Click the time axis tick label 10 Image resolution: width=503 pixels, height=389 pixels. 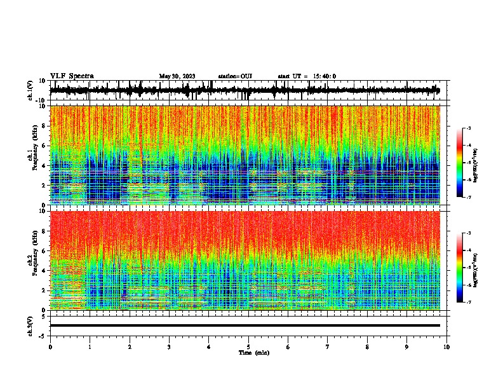click(x=446, y=347)
